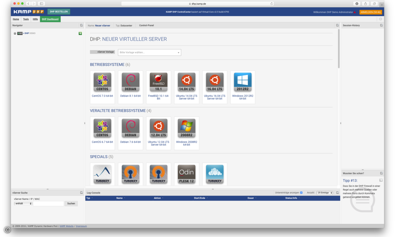This screenshot has height=237, width=395.
Task: Toggle Safari's sidebar button
Action: (41, 4)
